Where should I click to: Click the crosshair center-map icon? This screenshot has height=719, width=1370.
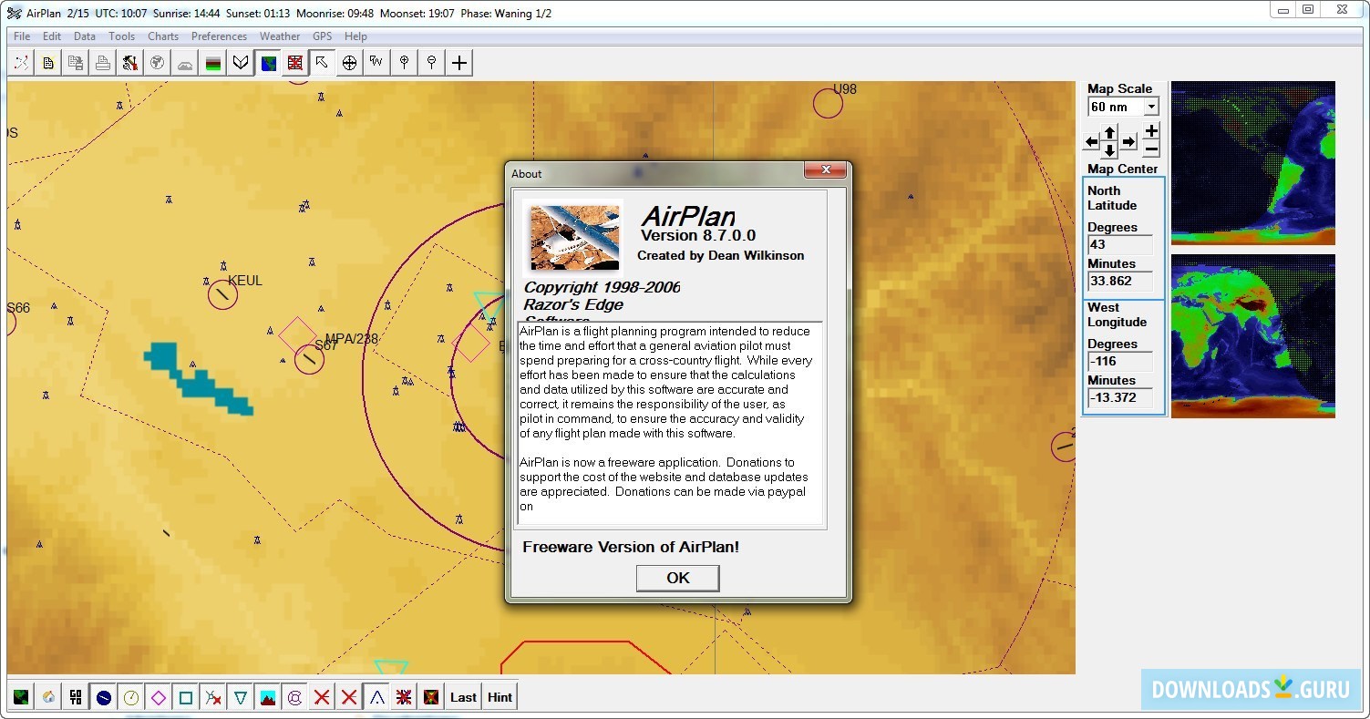[x=349, y=62]
